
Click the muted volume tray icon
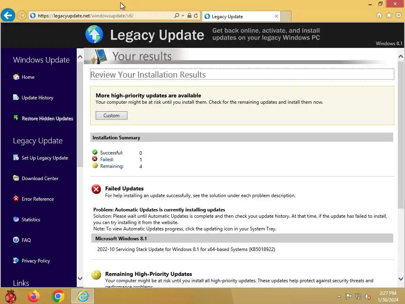tap(368, 296)
